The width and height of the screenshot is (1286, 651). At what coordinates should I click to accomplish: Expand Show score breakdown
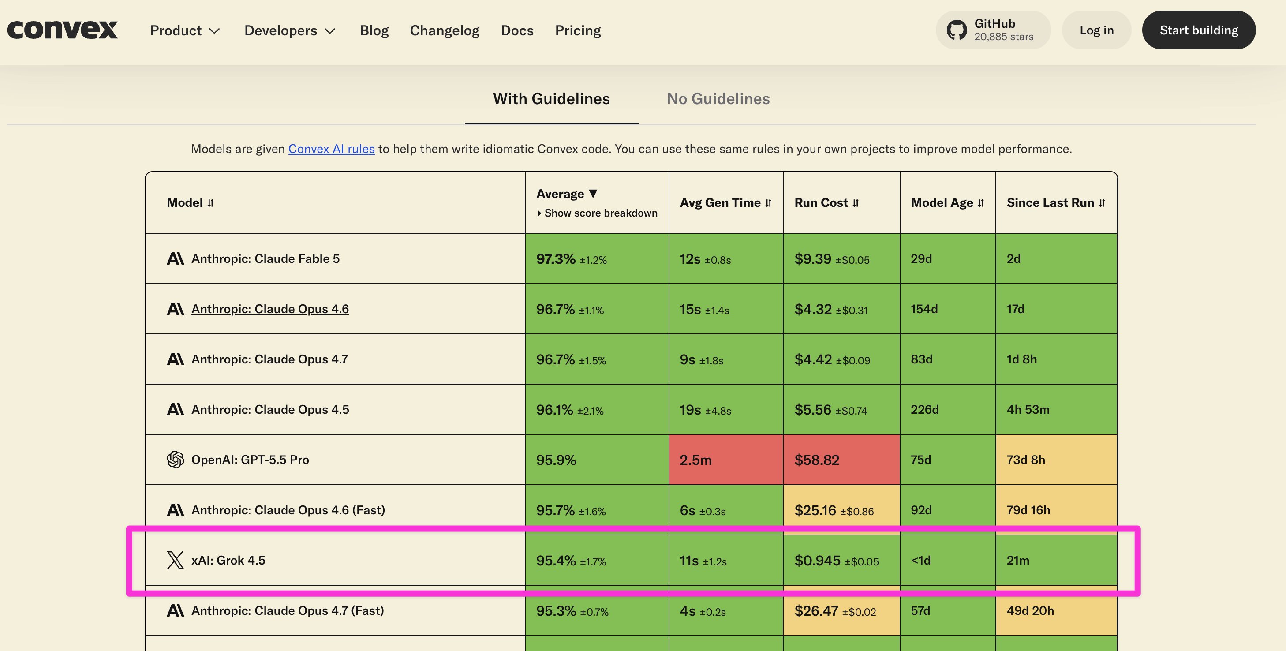tap(597, 213)
